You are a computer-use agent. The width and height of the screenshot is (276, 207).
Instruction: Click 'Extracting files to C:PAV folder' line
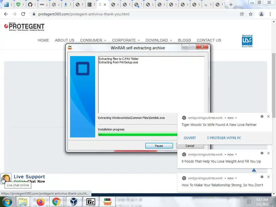[119, 59]
